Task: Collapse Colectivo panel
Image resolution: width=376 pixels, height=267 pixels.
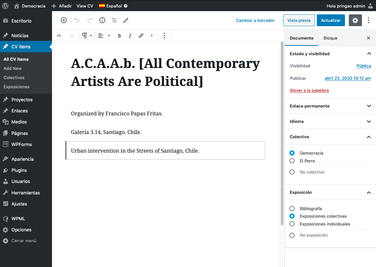Action: (x=330, y=137)
